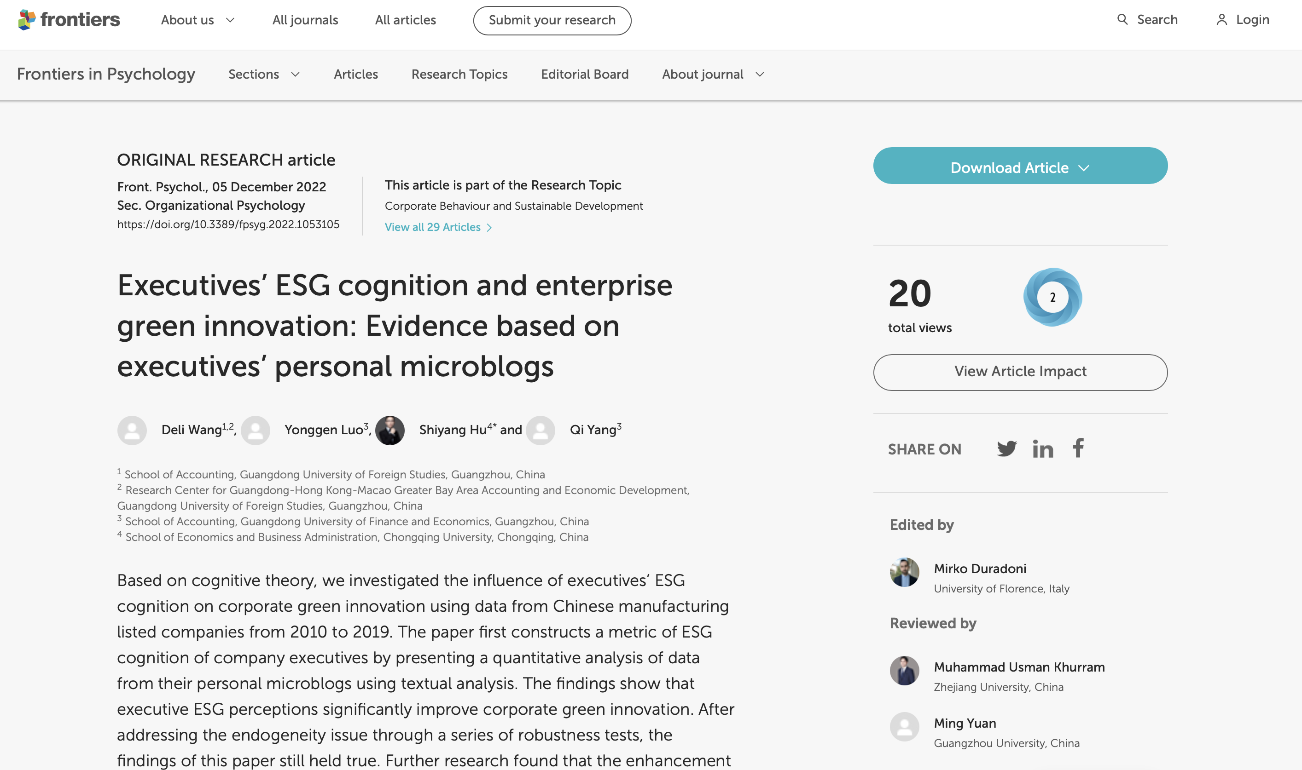Open the Altmetric score badge
Image resolution: width=1302 pixels, height=770 pixels.
pyautogui.click(x=1052, y=297)
